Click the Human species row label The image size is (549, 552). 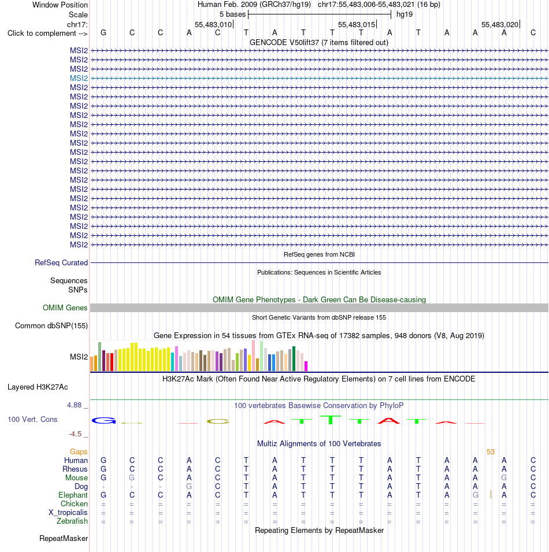tap(76, 461)
